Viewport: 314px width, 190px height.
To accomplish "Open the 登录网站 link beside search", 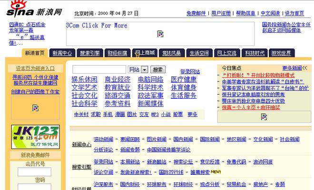I will pyautogui.click(x=190, y=71).
